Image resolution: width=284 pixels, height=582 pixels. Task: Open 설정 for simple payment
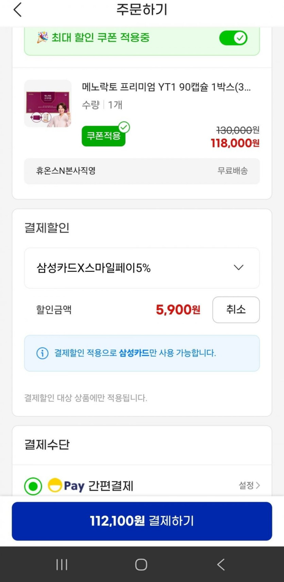249,485
